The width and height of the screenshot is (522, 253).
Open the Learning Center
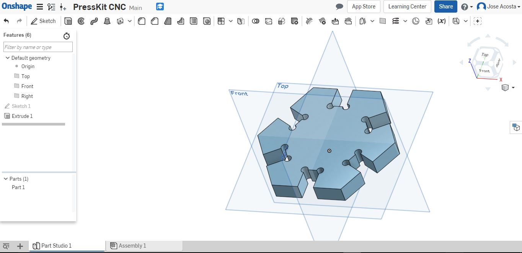click(407, 7)
